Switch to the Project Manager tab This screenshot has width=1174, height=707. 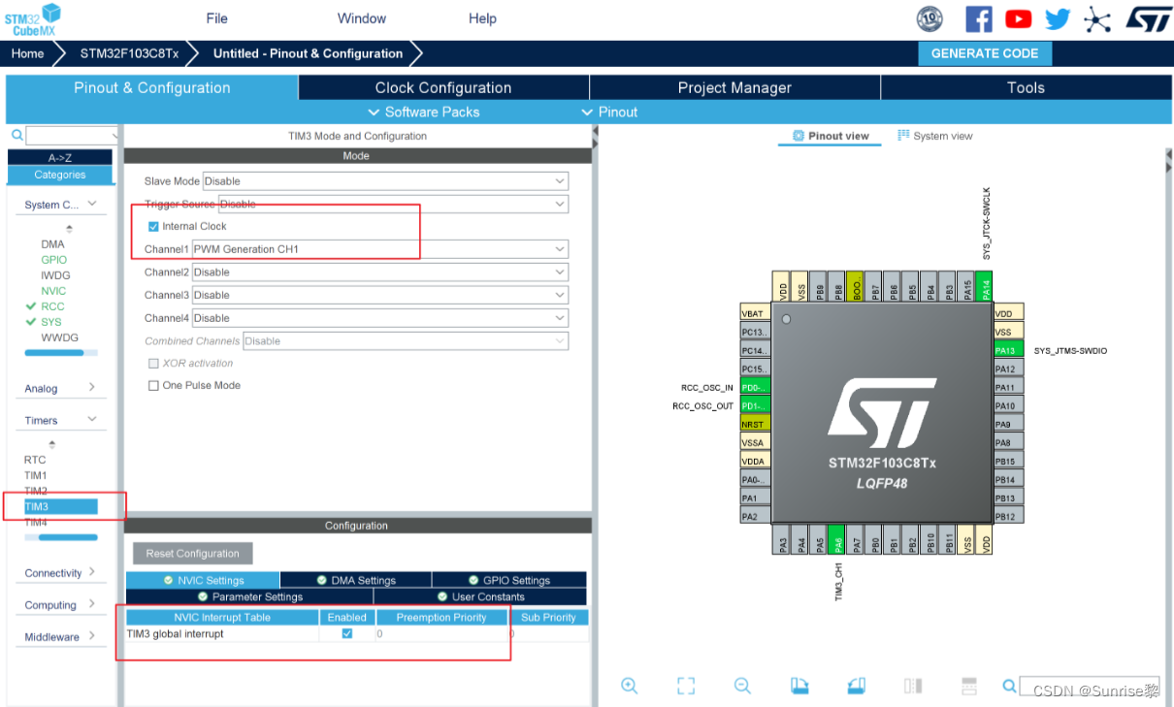(734, 87)
